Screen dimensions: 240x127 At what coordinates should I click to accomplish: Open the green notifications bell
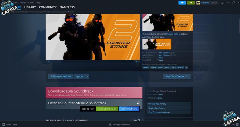(x=191, y=3)
